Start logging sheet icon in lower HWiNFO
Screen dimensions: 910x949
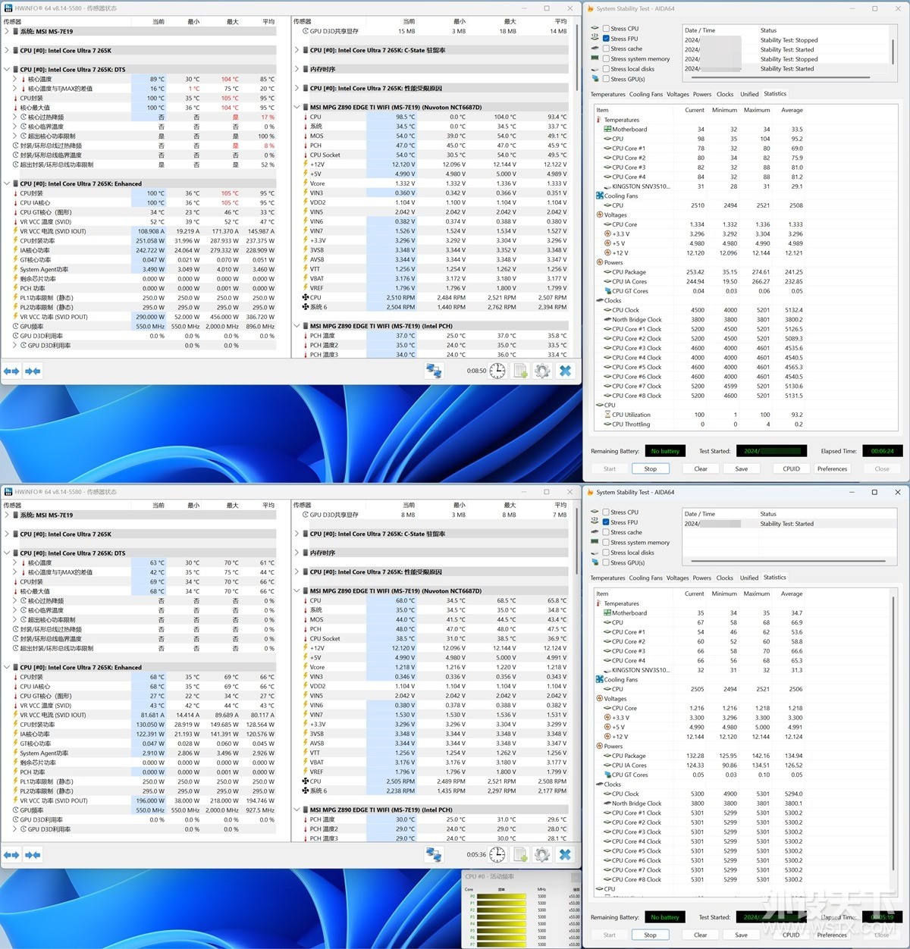520,855
